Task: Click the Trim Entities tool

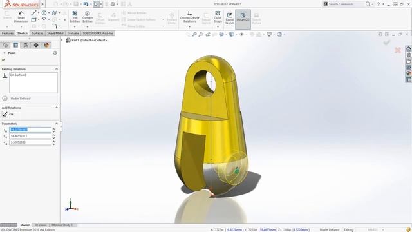Action: click(x=75, y=17)
